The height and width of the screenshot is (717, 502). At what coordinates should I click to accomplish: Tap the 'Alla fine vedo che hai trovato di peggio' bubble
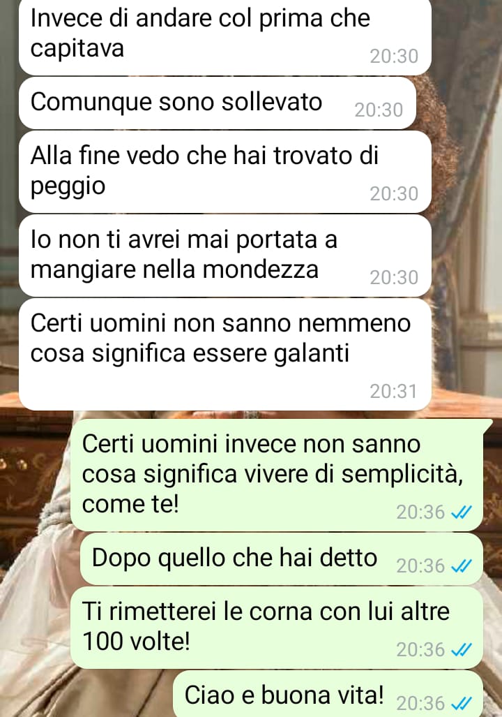[225, 172]
